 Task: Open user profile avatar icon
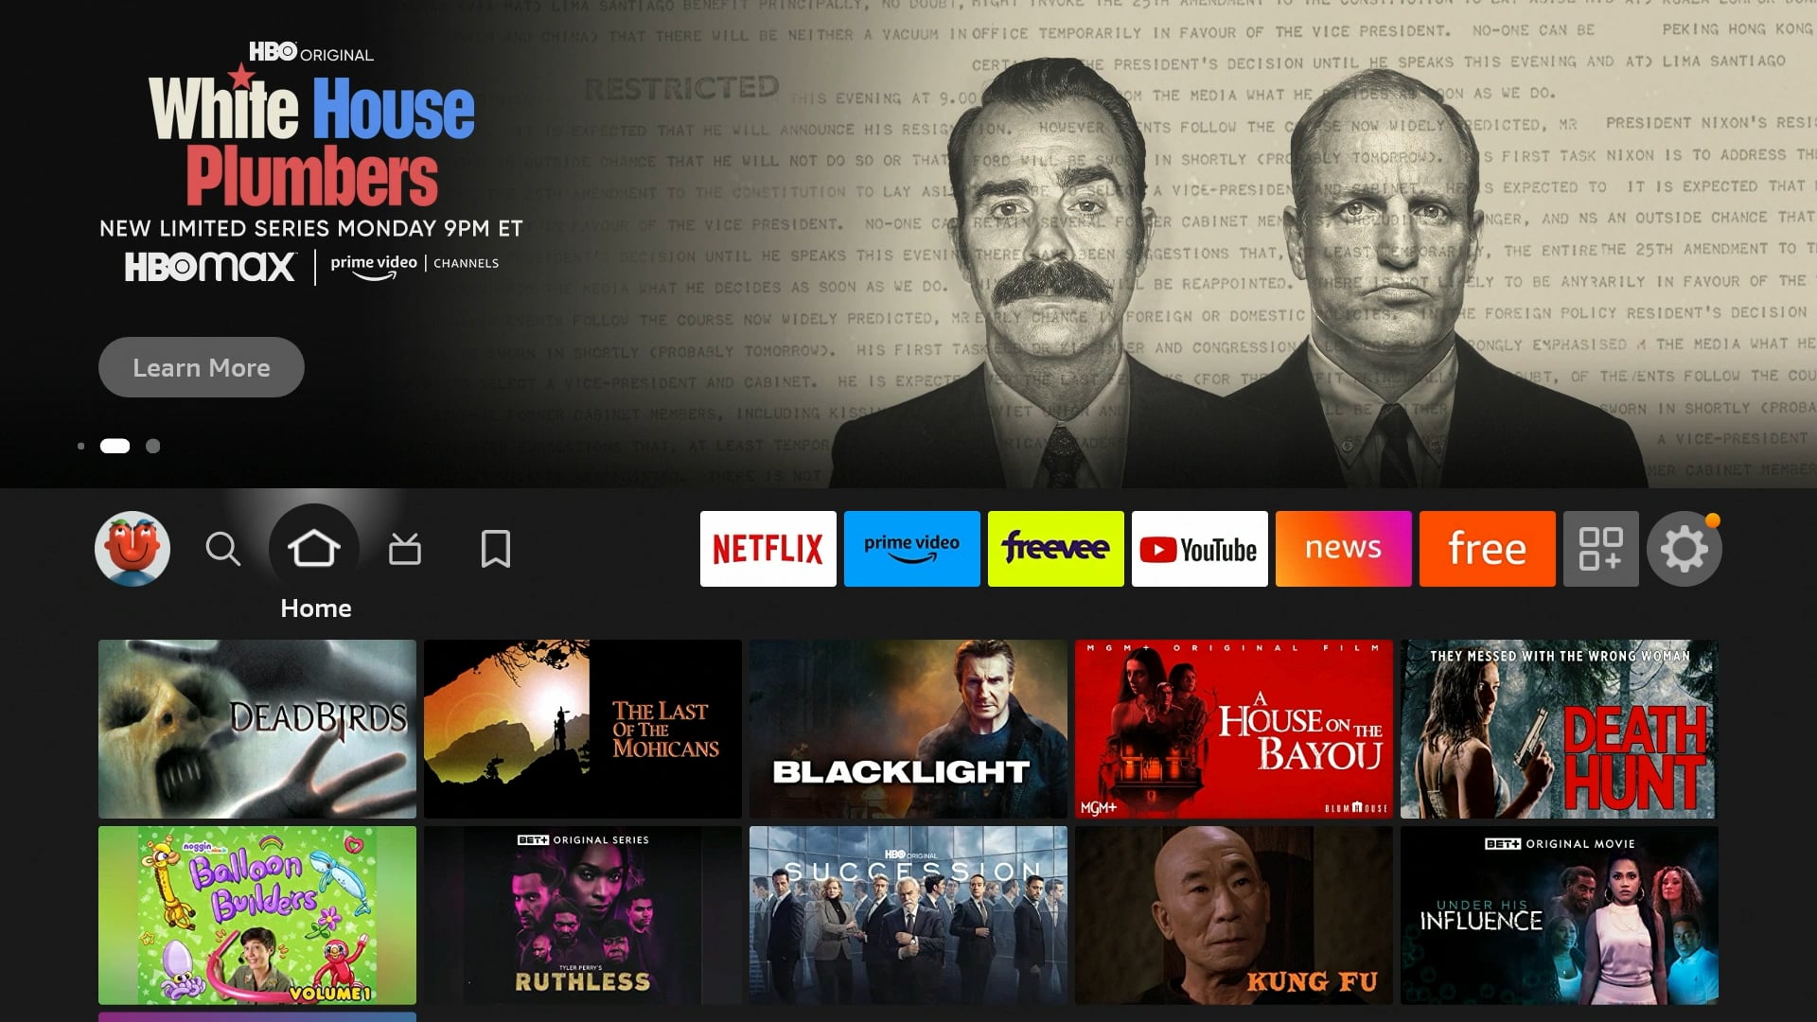[x=132, y=548]
